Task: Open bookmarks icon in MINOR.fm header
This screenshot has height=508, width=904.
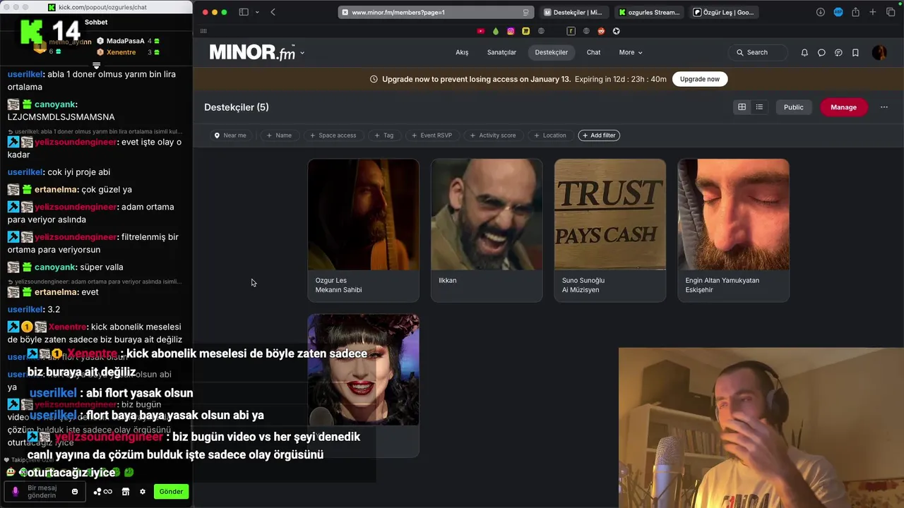Action: click(x=855, y=52)
